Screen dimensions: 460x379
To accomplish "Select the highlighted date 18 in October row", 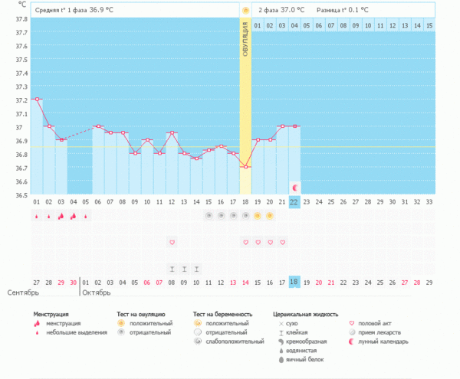I will (x=294, y=283).
